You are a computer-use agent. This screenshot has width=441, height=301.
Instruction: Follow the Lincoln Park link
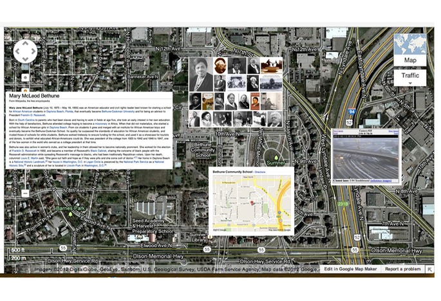73,165
